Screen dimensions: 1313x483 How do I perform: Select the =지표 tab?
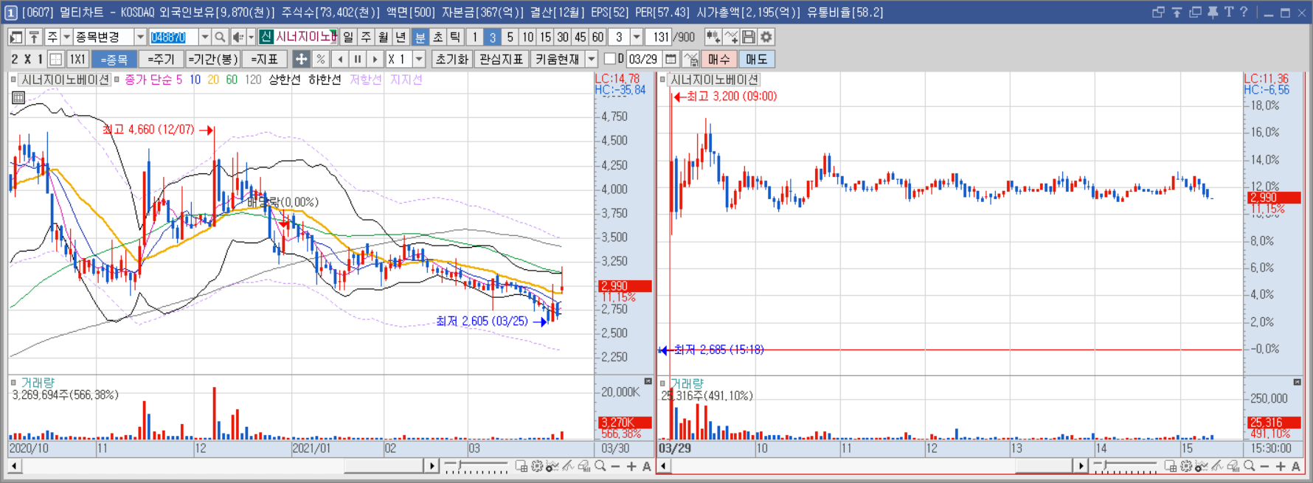[264, 59]
